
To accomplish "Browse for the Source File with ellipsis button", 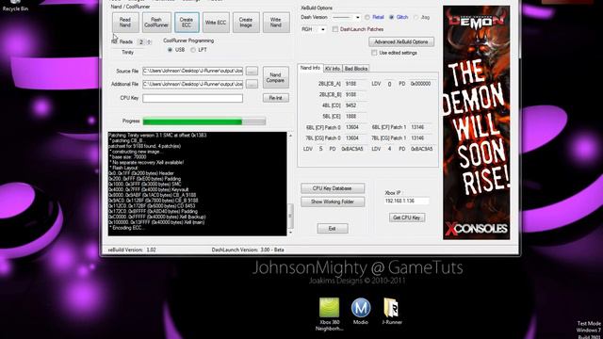I will click(252, 72).
